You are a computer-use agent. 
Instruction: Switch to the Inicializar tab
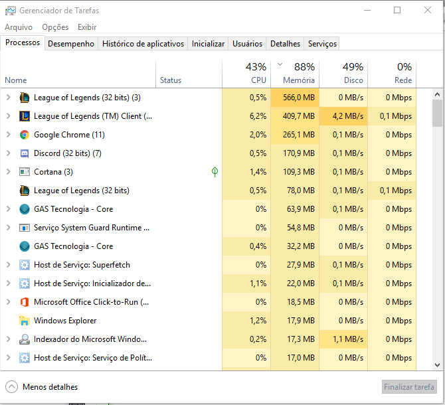point(208,44)
